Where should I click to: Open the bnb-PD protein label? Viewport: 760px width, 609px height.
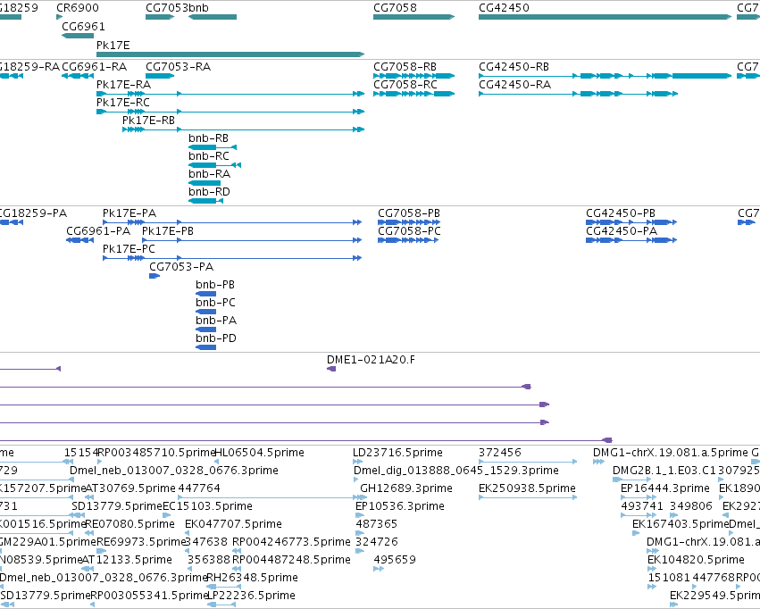pos(216,338)
